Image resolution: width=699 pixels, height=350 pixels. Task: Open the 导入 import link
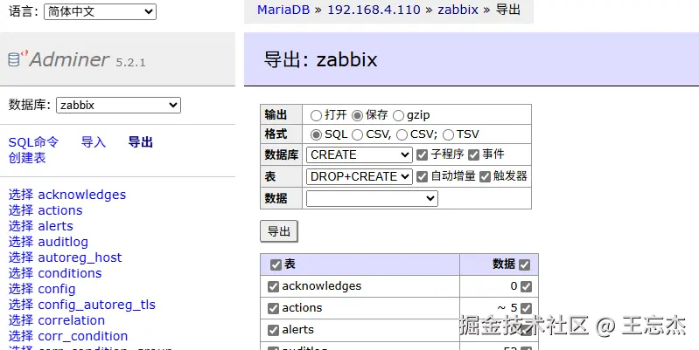(93, 142)
